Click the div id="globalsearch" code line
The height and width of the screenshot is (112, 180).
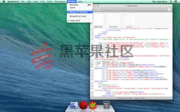click(109, 87)
